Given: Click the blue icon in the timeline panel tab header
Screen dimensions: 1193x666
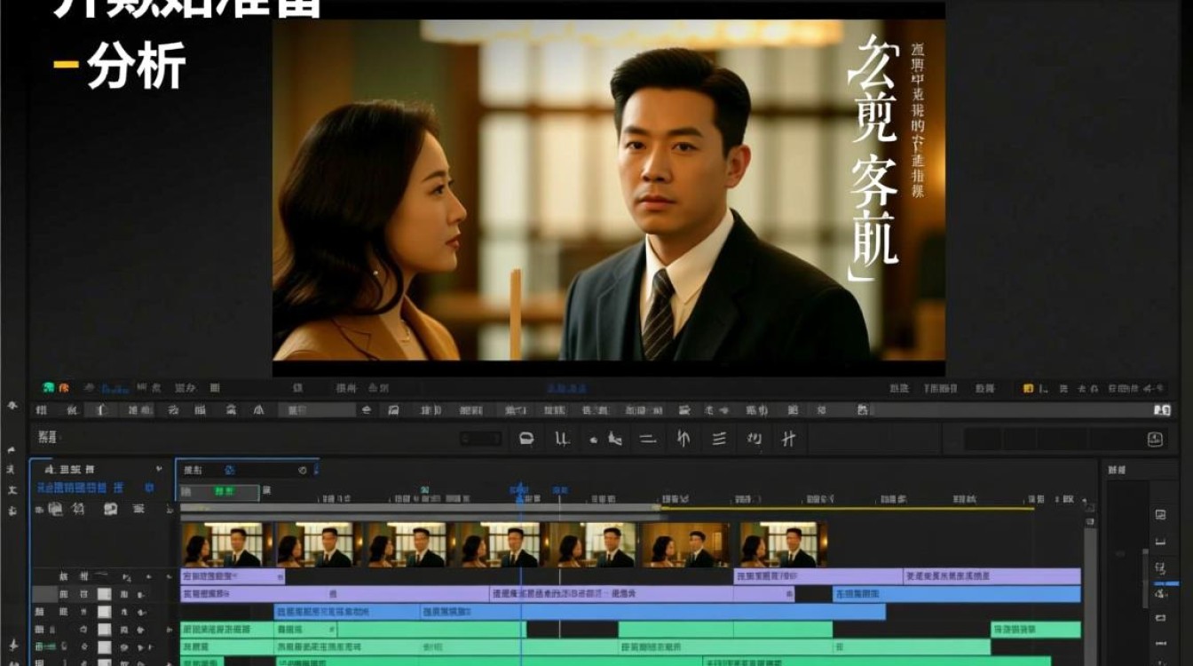Looking at the screenshot, I should [x=230, y=469].
